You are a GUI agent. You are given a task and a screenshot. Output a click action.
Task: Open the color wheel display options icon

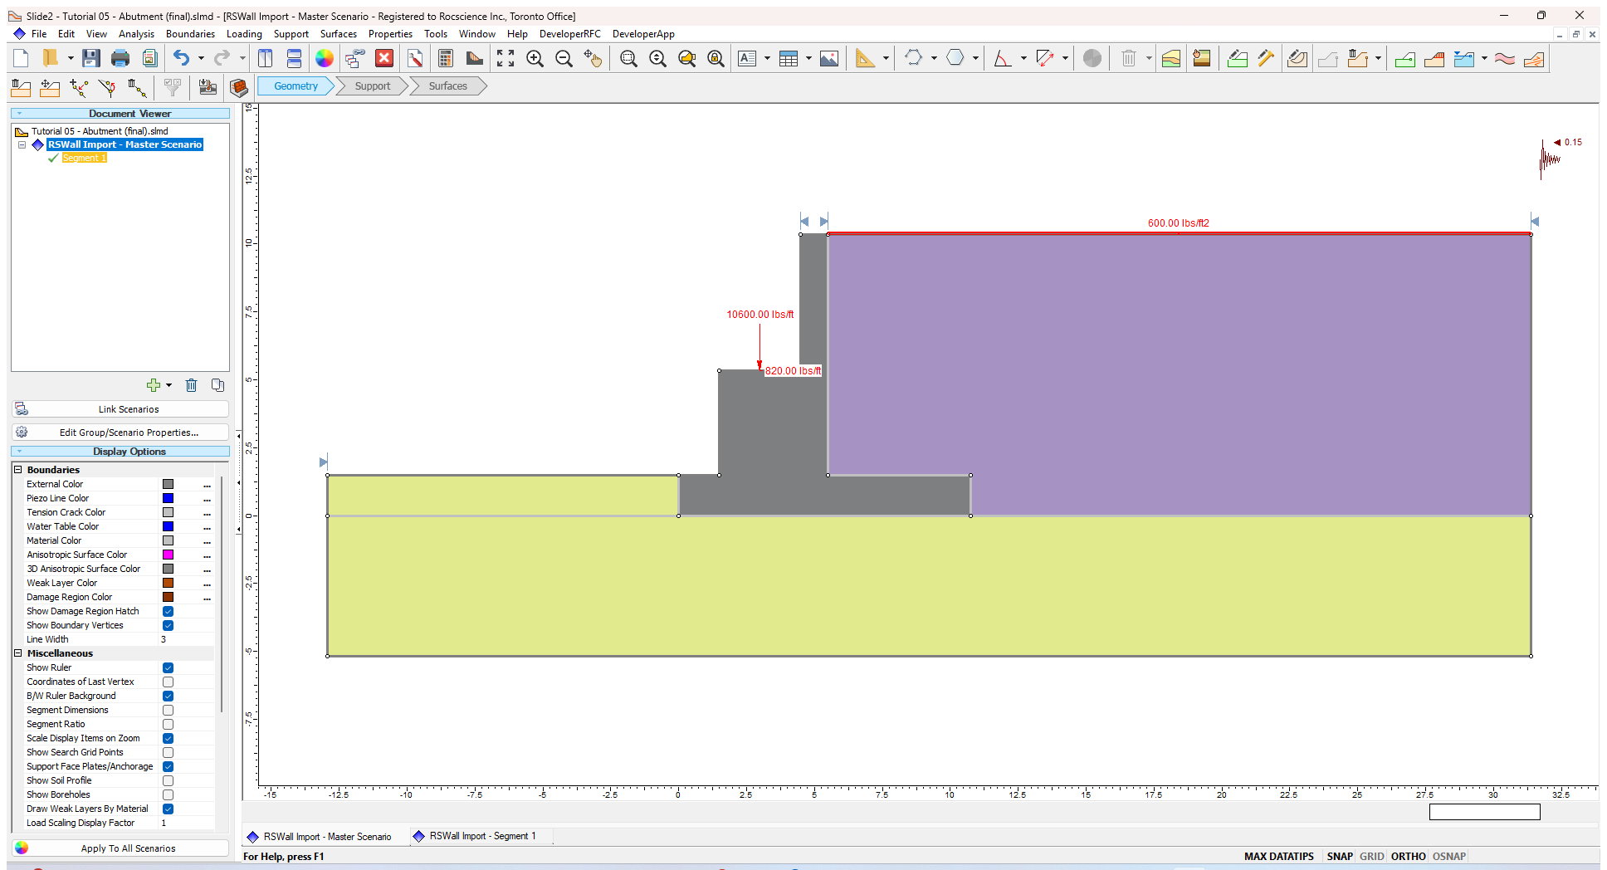pyautogui.click(x=325, y=58)
